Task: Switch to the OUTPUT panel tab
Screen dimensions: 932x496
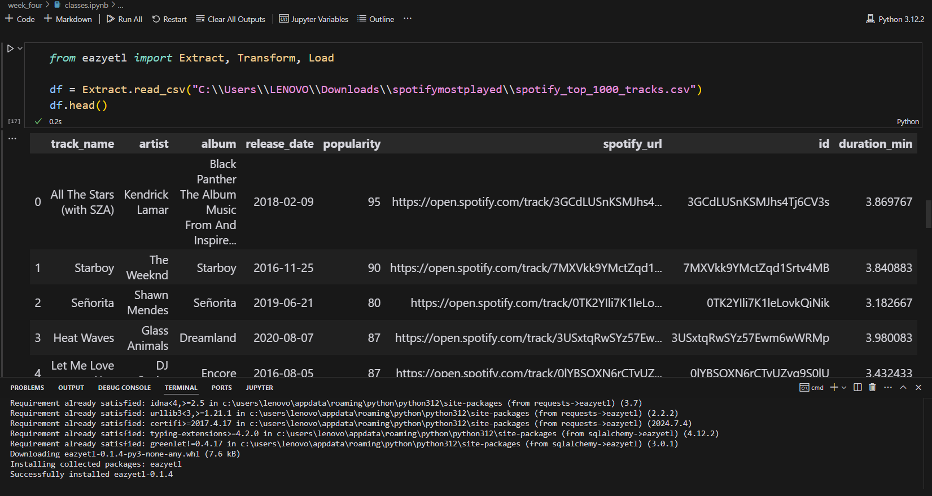Action: [x=71, y=388]
